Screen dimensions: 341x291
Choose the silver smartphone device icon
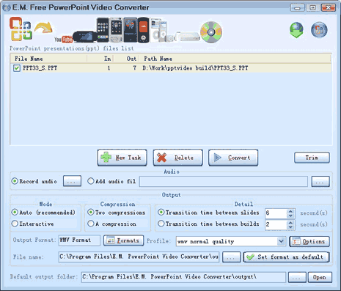(116, 30)
